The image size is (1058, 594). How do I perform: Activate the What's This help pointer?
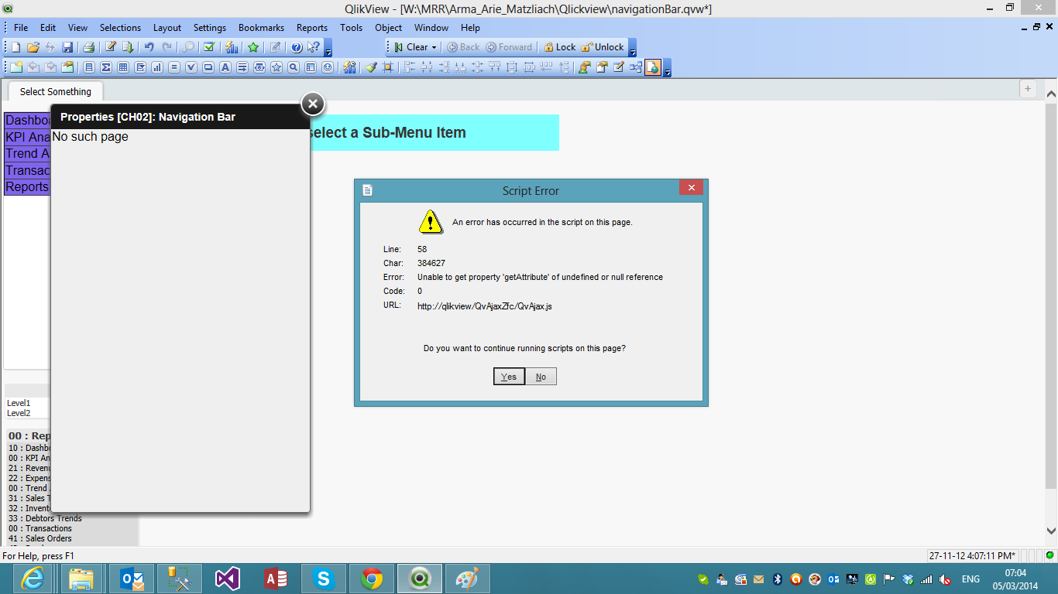[313, 47]
